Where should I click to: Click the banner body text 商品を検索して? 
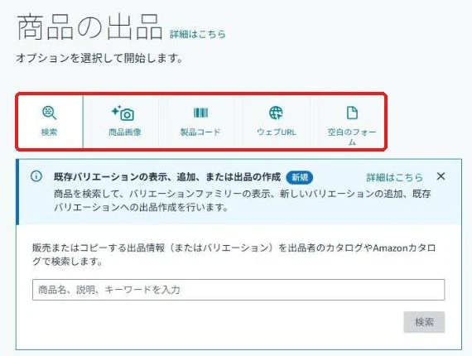click(243, 200)
